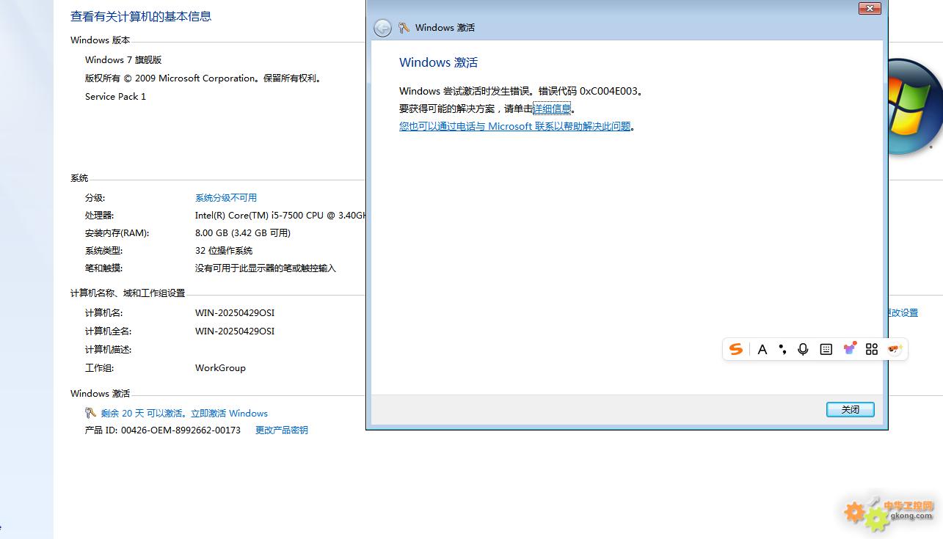The image size is (943, 539).
Task: Click the Intel Core i5-7500 processor text
Action: coord(280,216)
